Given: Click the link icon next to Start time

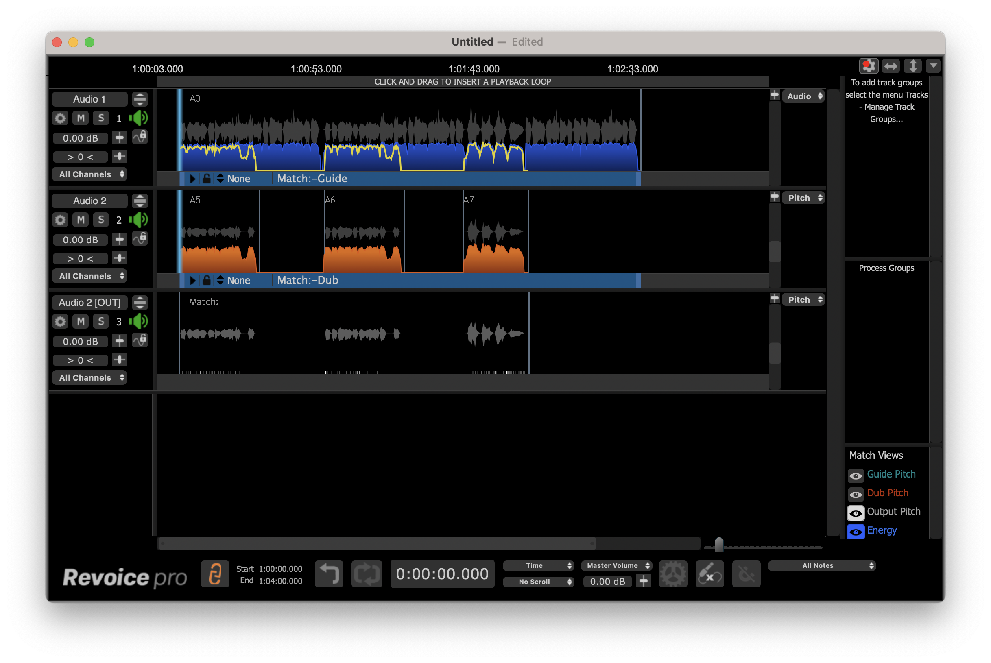Looking at the screenshot, I should (x=215, y=574).
